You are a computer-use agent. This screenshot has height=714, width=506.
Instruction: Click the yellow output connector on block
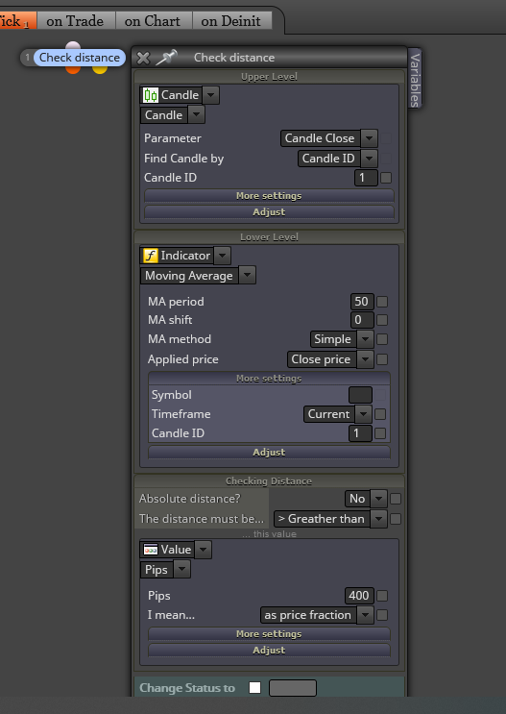click(x=100, y=69)
